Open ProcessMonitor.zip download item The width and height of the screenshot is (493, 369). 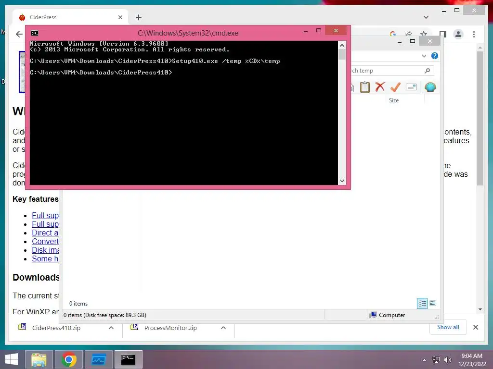170,328
